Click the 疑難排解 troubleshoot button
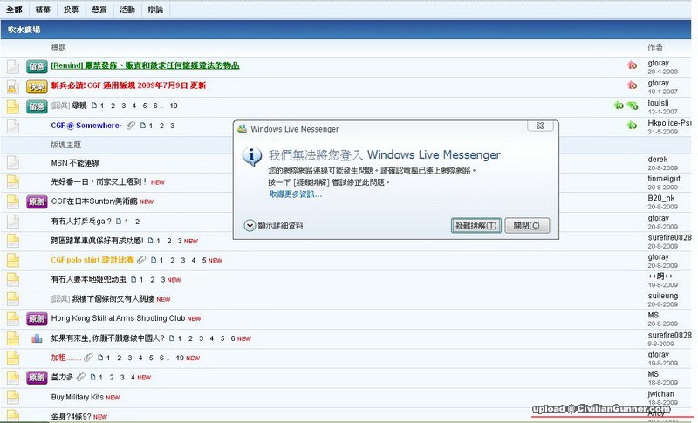The image size is (698, 423). tap(476, 226)
